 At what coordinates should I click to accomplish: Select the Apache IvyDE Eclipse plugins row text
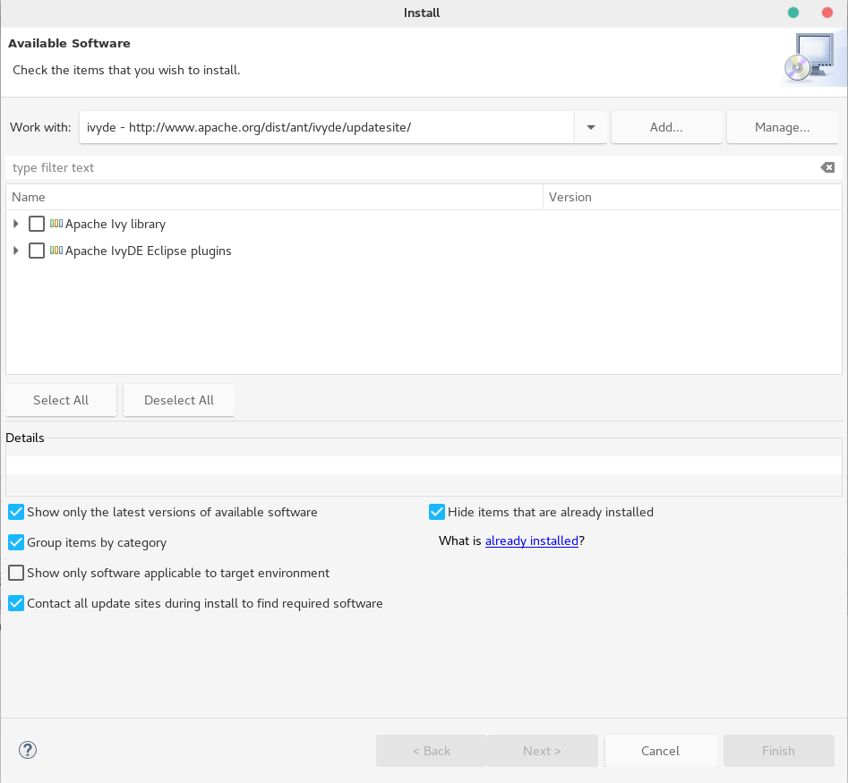(148, 251)
